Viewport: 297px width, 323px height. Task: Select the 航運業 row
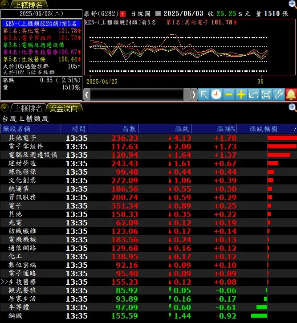click(x=148, y=189)
